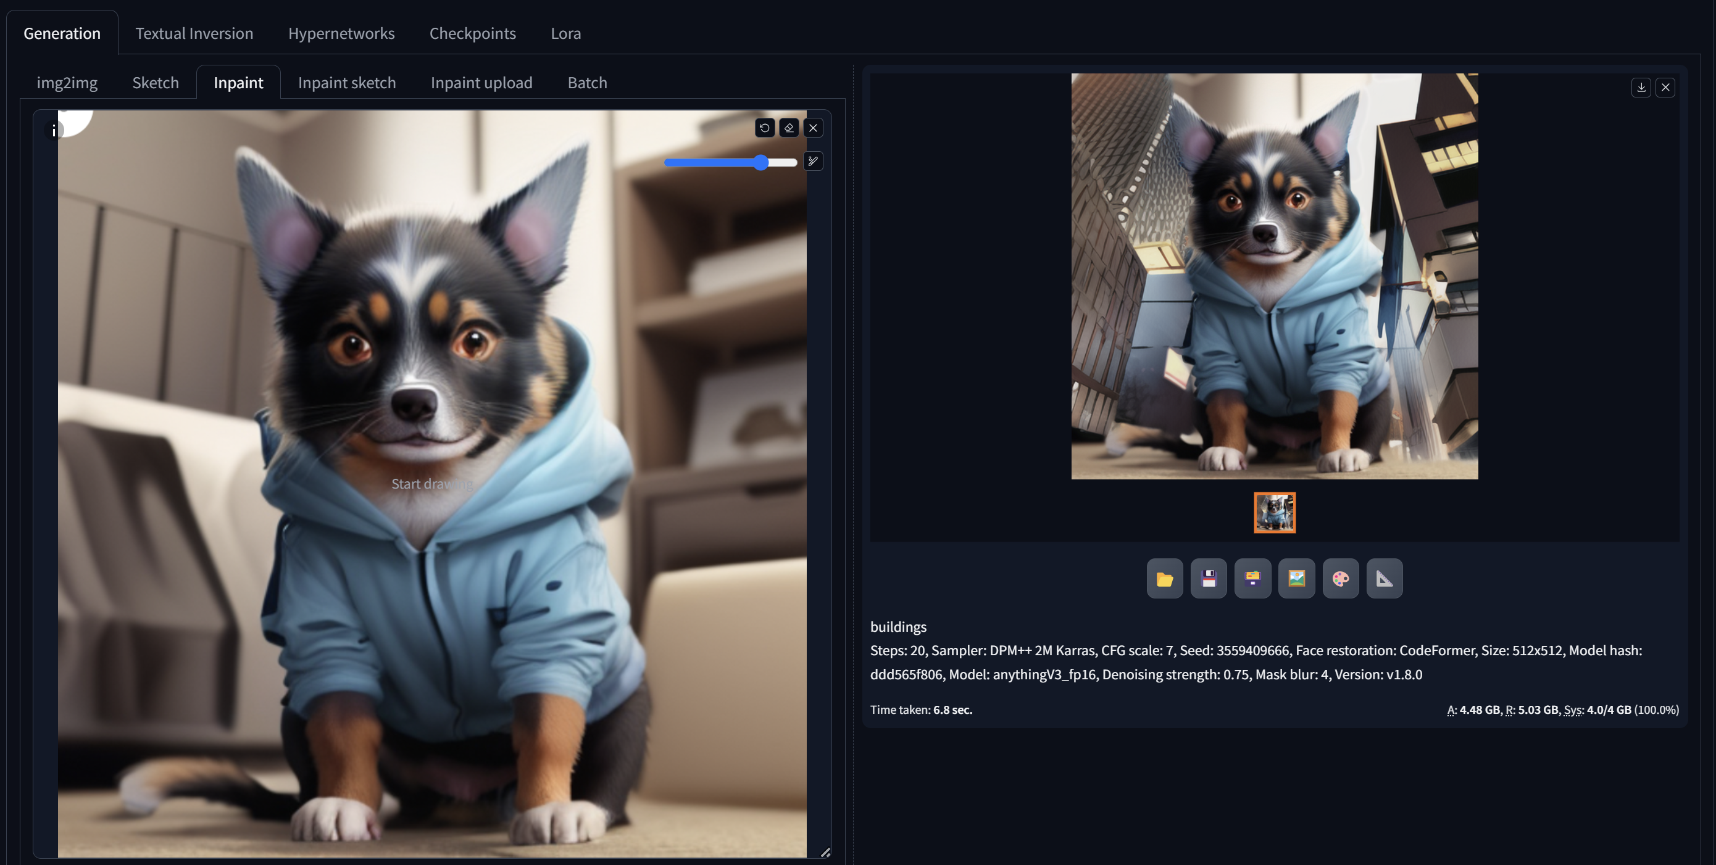Close the output gallery preview
Image resolution: width=1716 pixels, height=865 pixels.
1665,87
